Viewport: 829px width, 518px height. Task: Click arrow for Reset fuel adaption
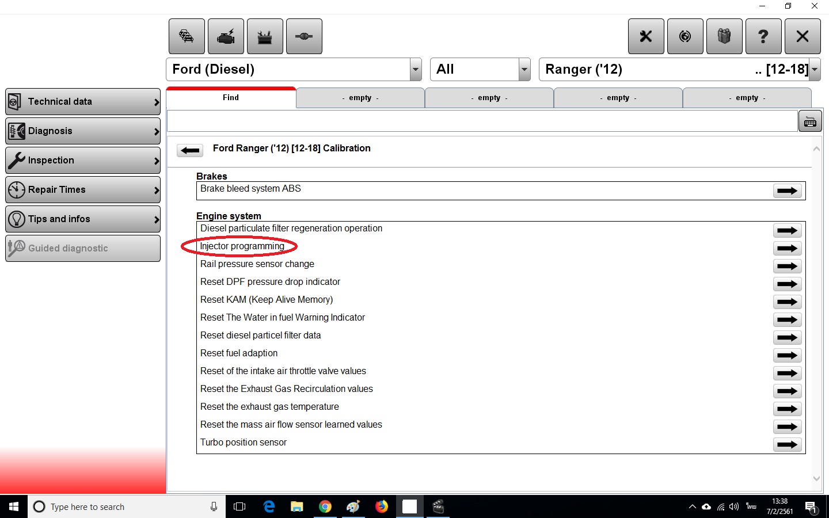coord(788,356)
